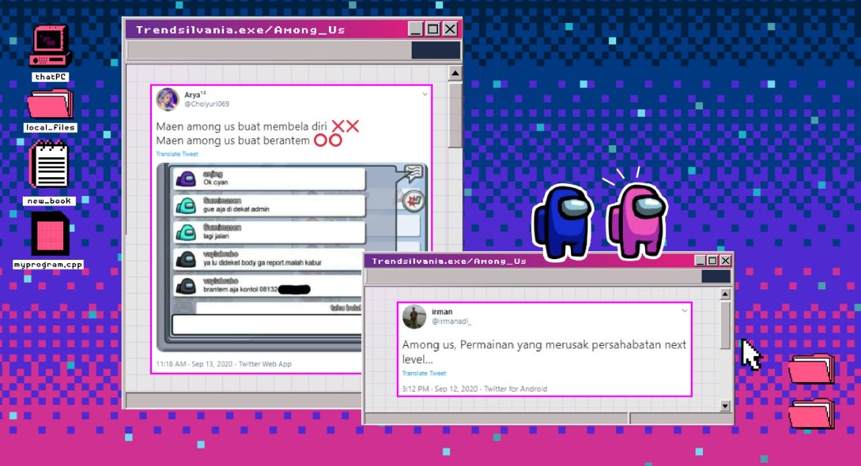Click the chat input box in game screenshot
861x466 pixels.
266,324
